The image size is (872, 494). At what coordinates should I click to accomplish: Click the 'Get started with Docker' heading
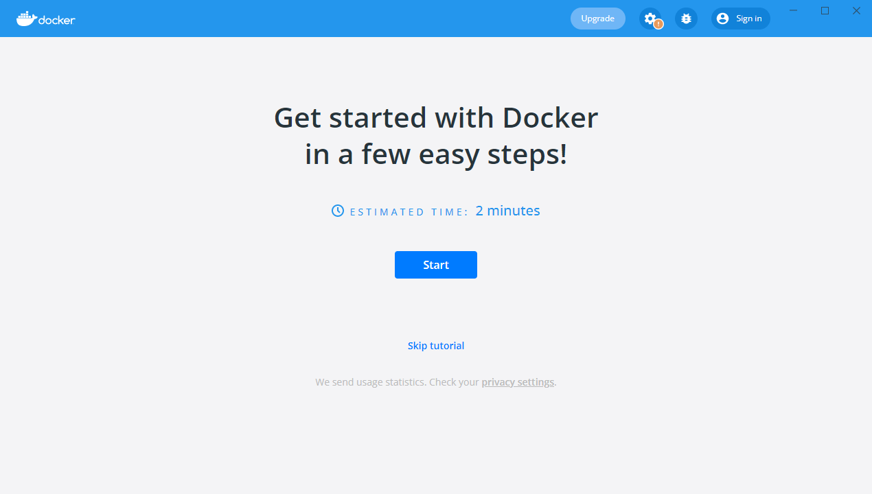(x=436, y=136)
